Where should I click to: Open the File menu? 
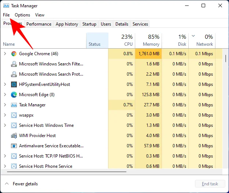[6, 15]
